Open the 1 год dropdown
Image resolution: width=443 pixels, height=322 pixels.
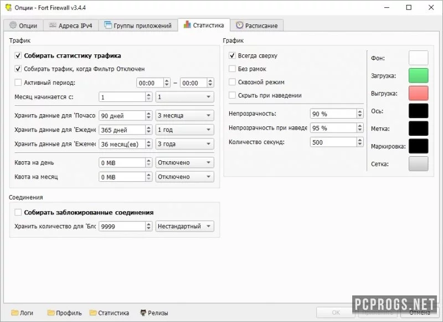click(185, 130)
